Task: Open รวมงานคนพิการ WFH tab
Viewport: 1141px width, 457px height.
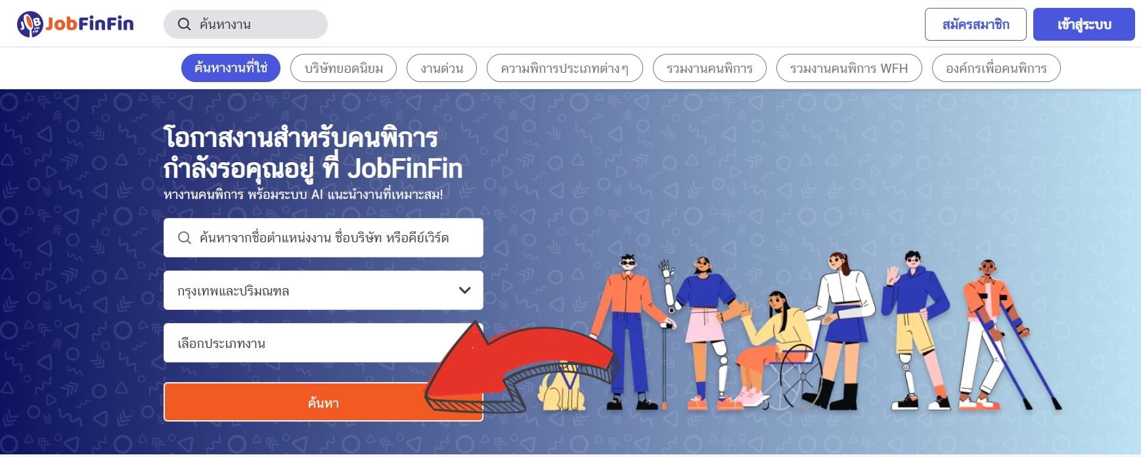Action: click(x=849, y=68)
